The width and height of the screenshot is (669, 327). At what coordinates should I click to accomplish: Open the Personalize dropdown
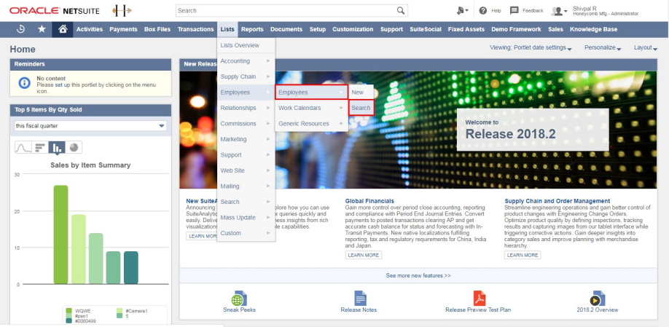pyautogui.click(x=603, y=47)
